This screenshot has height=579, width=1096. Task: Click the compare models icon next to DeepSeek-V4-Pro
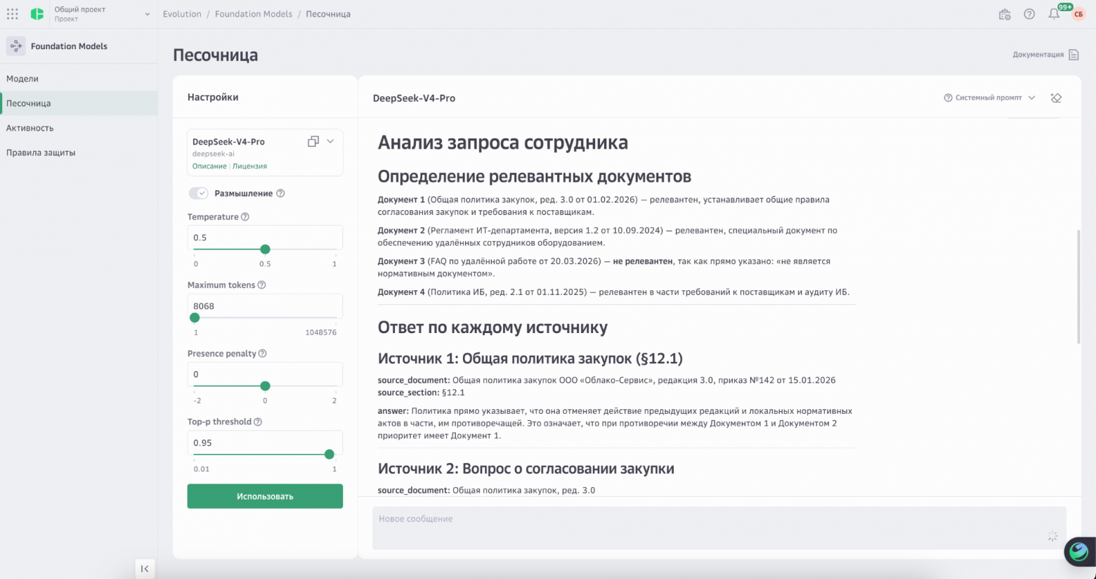(313, 141)
